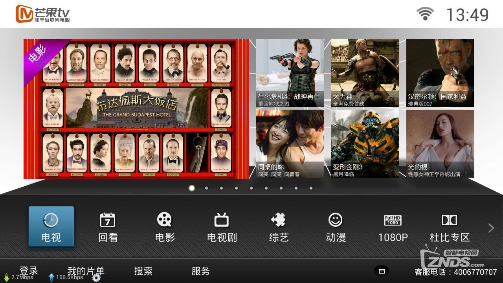503x283 pixels.
Task: Open the 电影 film reel icon
Action: (x=165, y=220)
